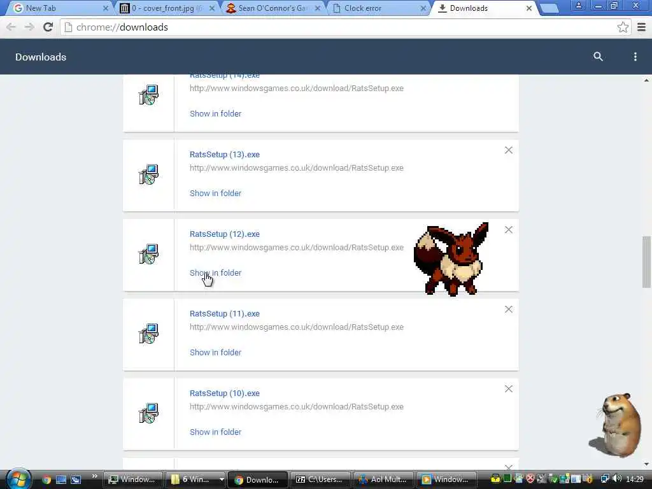The height and width of the screenshot is (489, 652).
Task: Launch Chrome from the quick launch bar
Action: 46,479
